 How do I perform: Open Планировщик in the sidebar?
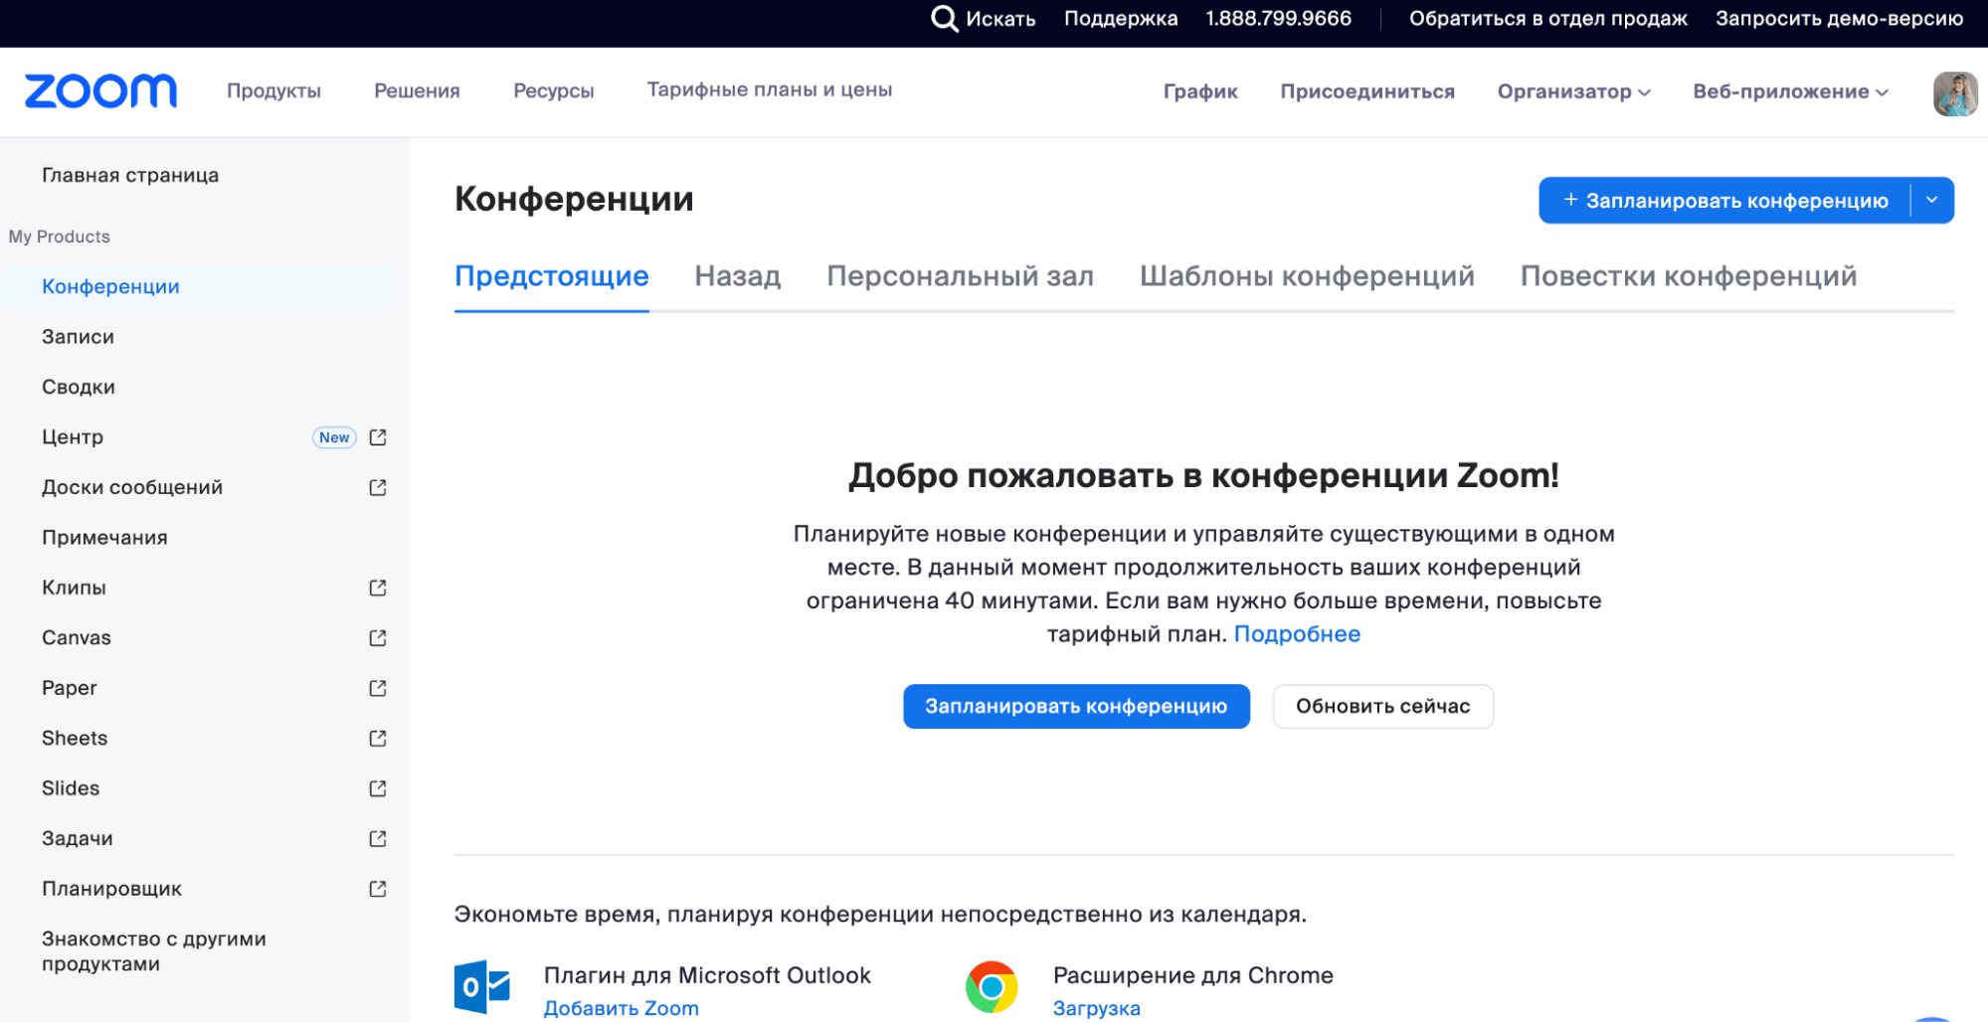click(111, 889)
